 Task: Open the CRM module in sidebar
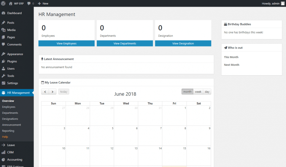(10, 152)
